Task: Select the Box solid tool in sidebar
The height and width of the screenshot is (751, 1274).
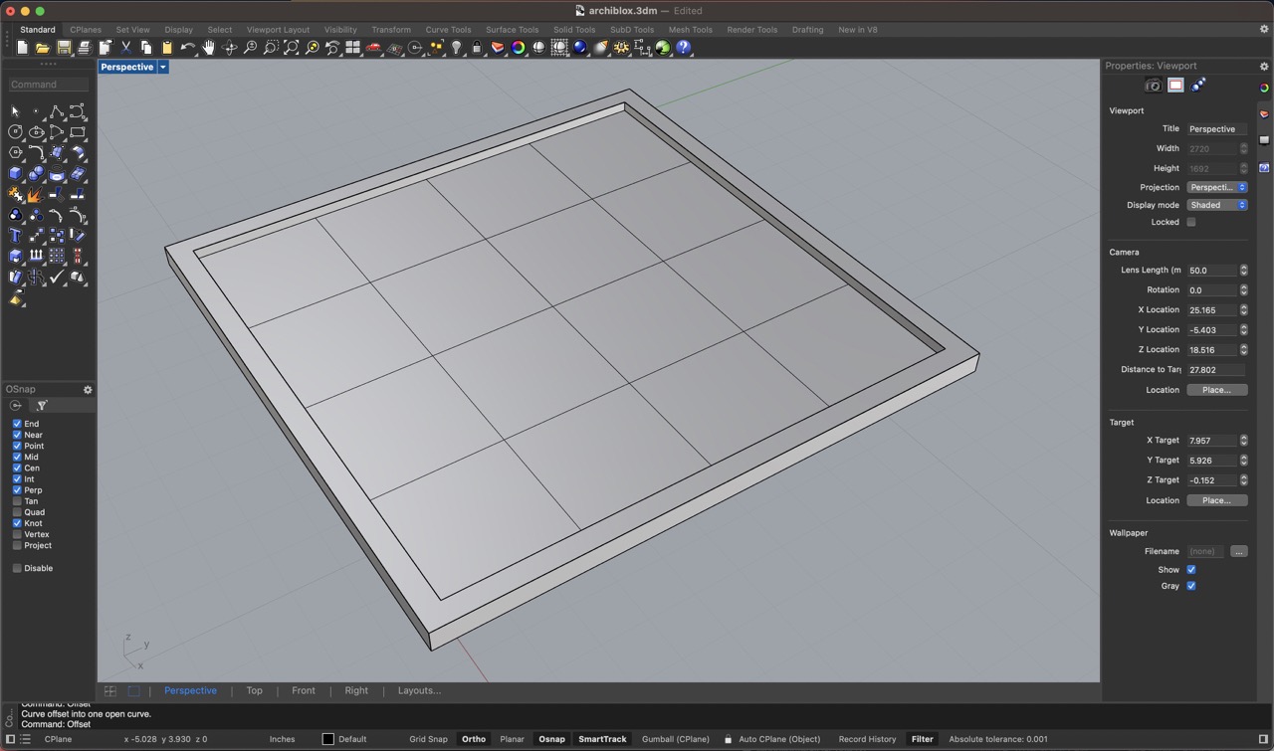Action: [x=15, y=174]
